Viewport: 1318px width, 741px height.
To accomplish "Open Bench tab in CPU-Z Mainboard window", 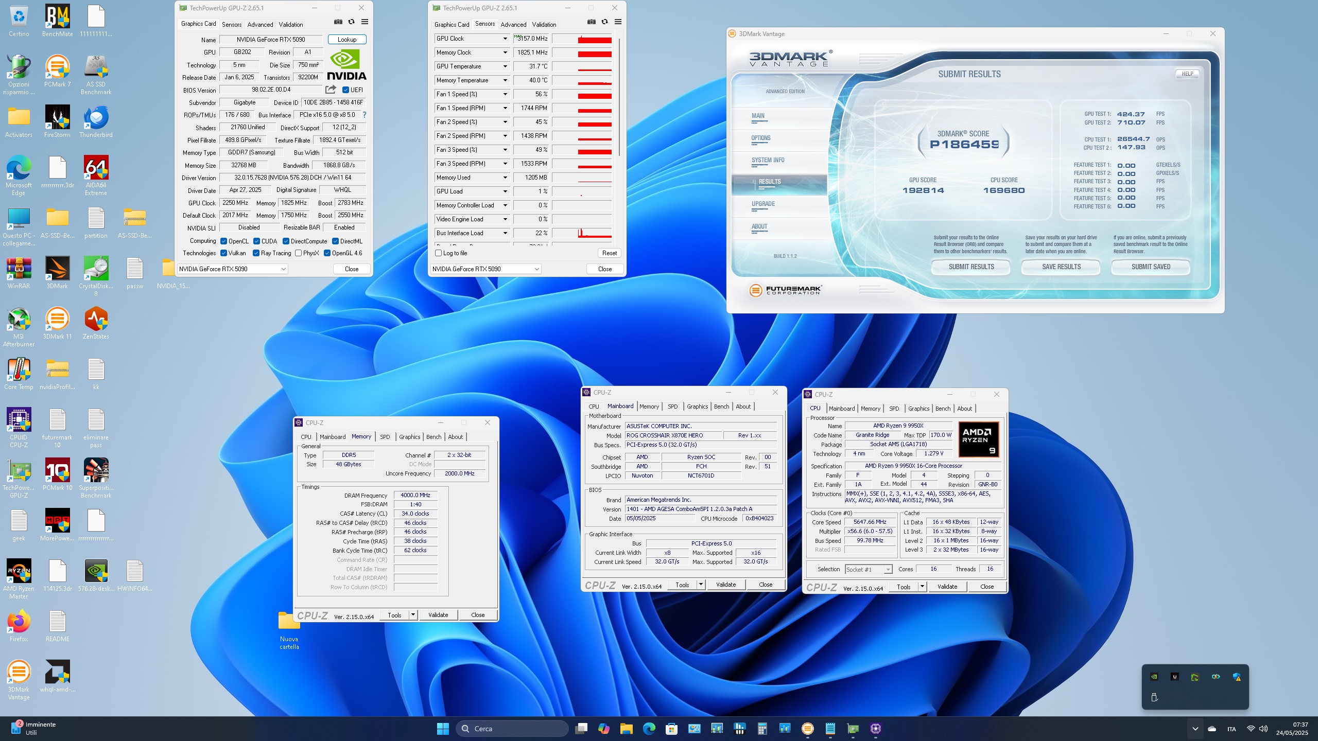I will [721, 406].
